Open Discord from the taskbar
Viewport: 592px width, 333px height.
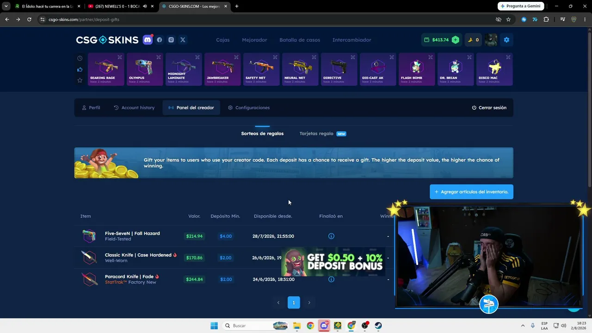(x=324, y=326)
